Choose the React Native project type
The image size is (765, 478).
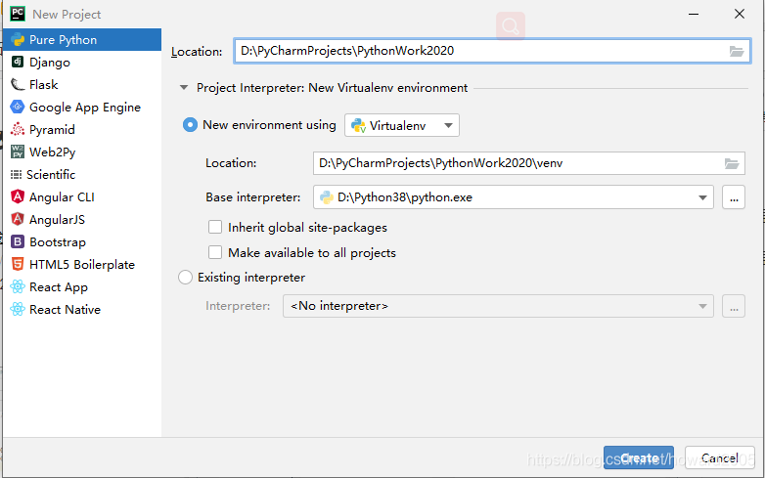point(82,309)
